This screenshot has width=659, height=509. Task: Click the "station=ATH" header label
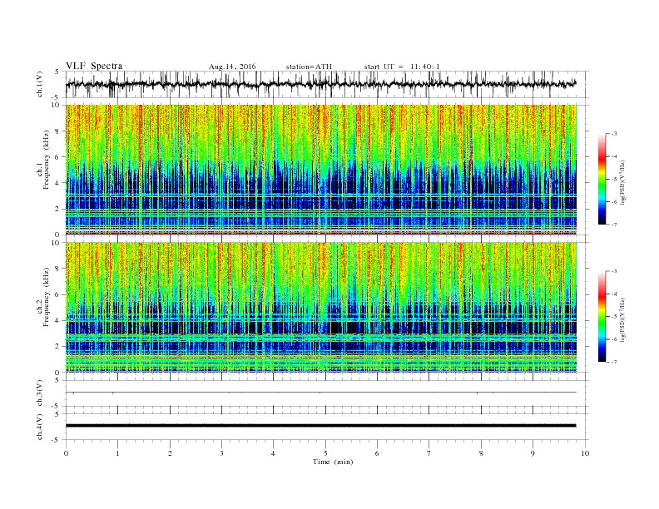point(309,67)
